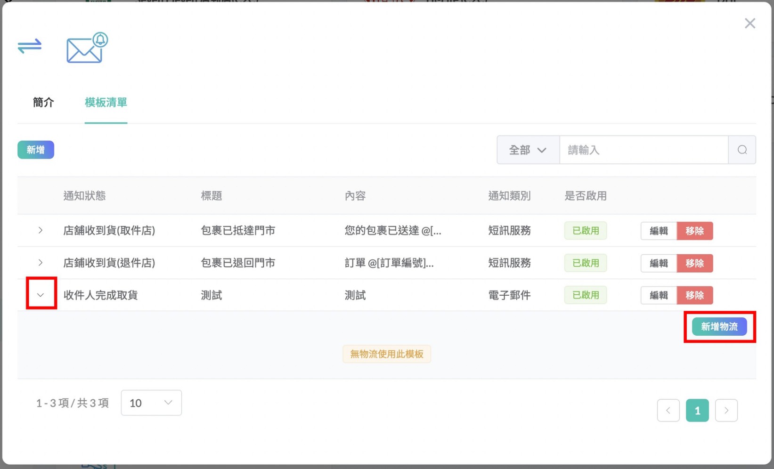Screen dimensions: 774x469
Task: Select page 1 in pagination
Action: point(697,410)
